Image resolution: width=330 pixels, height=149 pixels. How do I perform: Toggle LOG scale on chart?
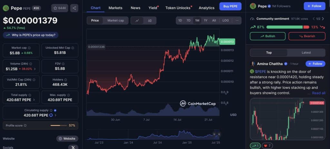pyautogui.click(x=225, y=21)
